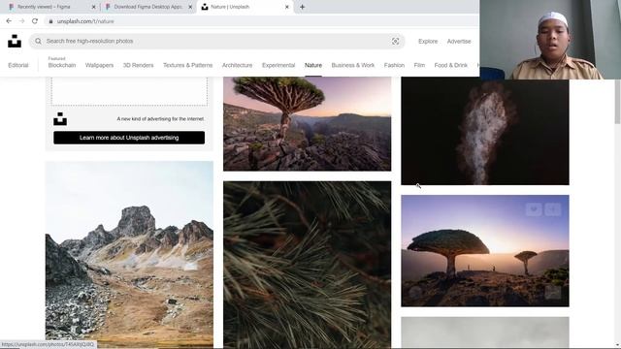This screenshot has width=621, height=349.
Task: Open visual search camera icon
Action: pos(395,41)
